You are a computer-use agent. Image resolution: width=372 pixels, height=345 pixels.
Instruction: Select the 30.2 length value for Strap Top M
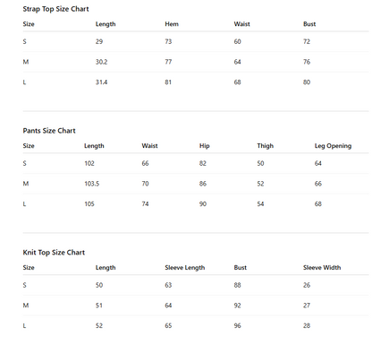(101, 62)
